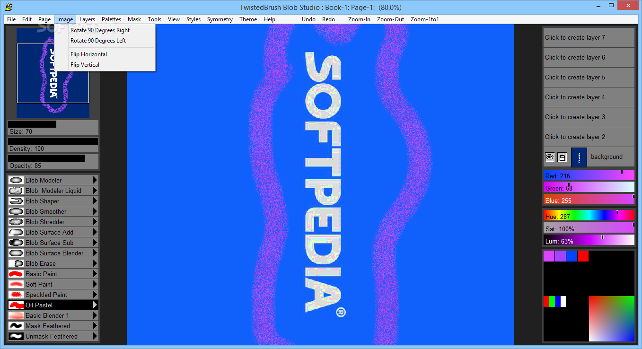Viewport: 642px width, 349px height.
Task: Open the Mask menu
Action: [x=134, y=19]
